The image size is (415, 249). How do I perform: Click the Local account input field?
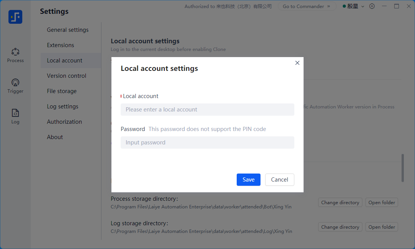pyautogui.click(x=207, y=110)
